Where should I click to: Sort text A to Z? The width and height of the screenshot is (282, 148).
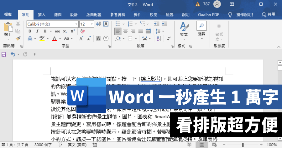159,38
